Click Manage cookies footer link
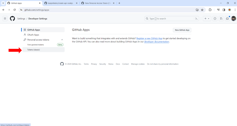This screenshot has height=126, width=237. point(138,64)
